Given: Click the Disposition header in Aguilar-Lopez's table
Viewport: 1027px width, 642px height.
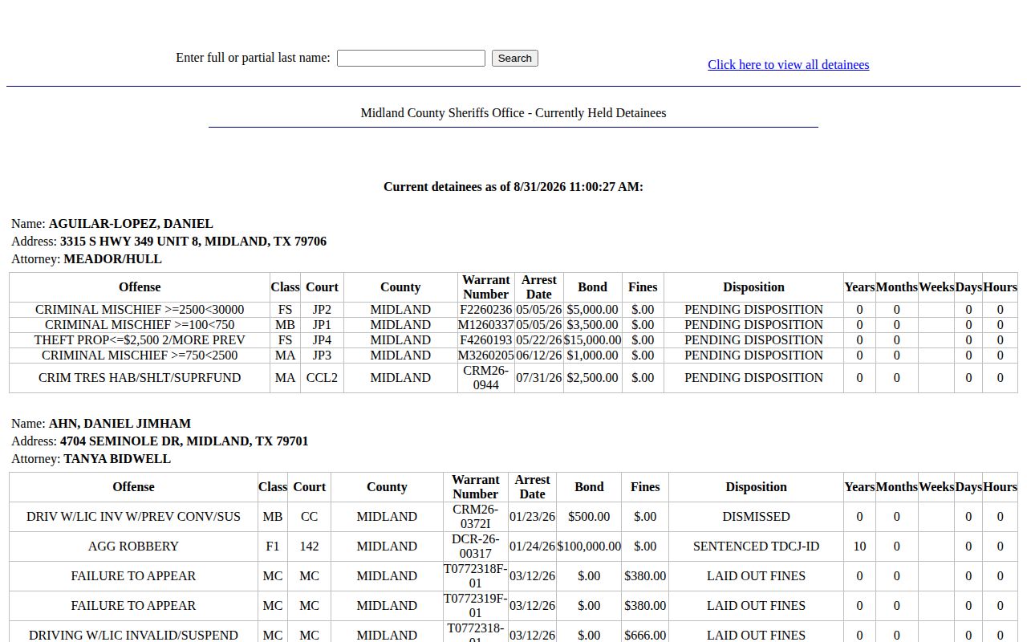Looking at the screenshot, I should 753,287.
